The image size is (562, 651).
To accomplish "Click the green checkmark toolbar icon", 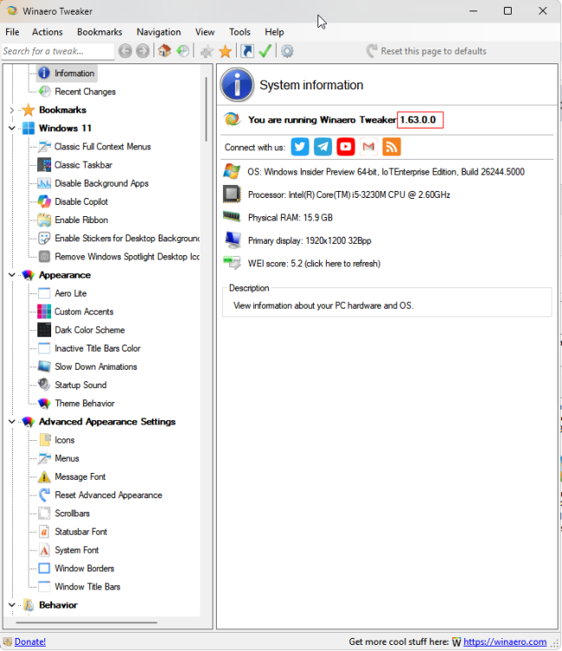I will coord(265,51).
